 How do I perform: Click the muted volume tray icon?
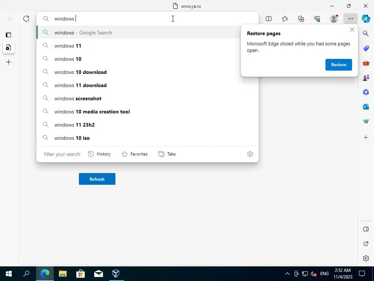(x=314, y=274)
